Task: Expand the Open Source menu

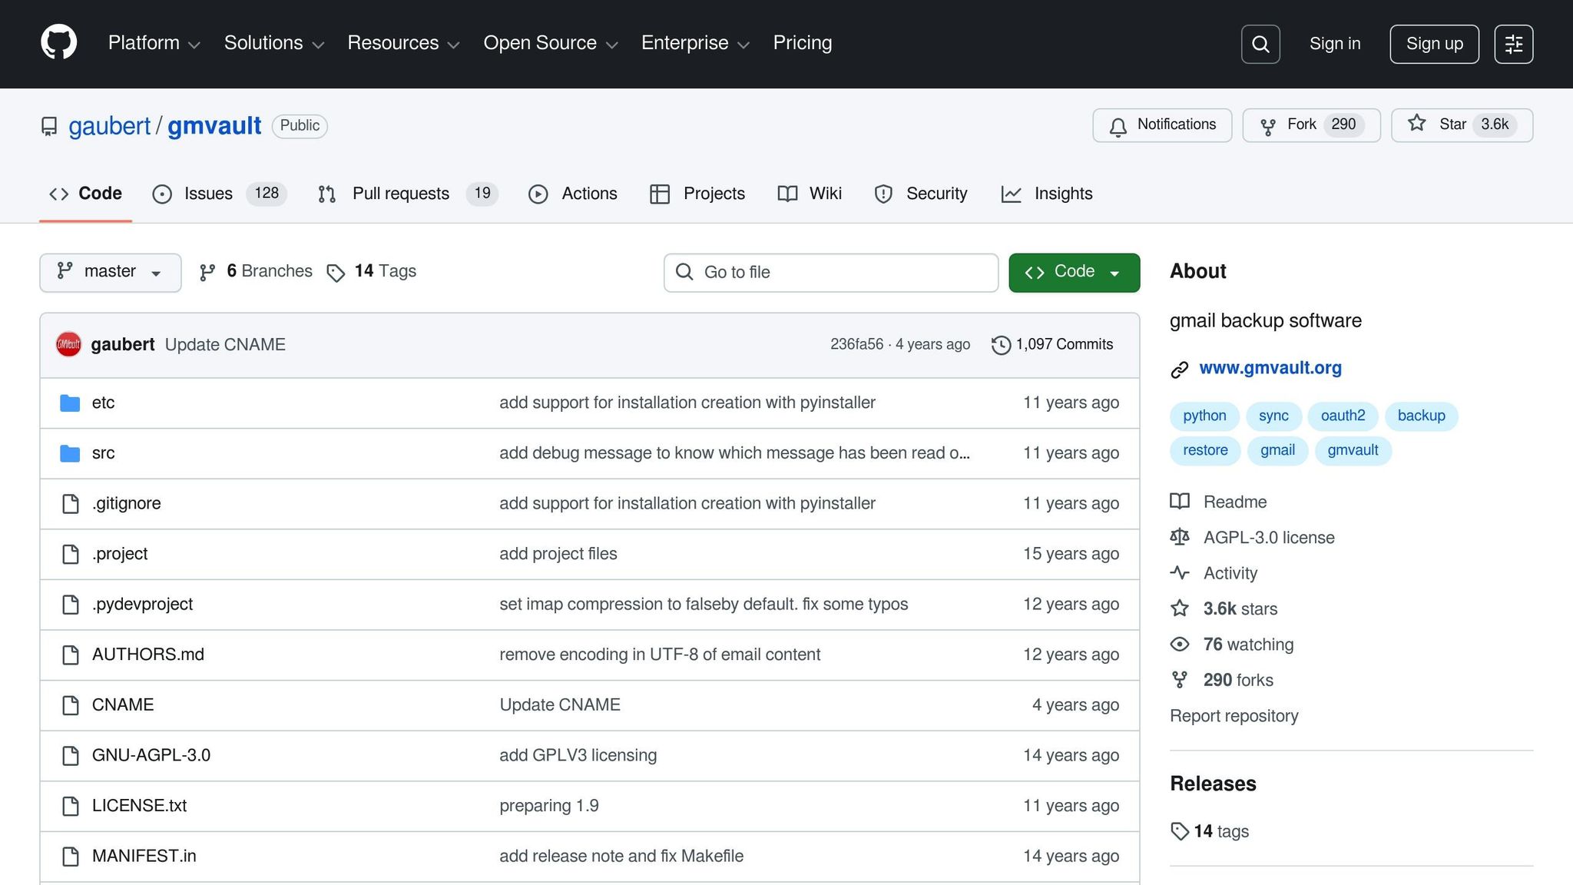Action: (550, 43)
